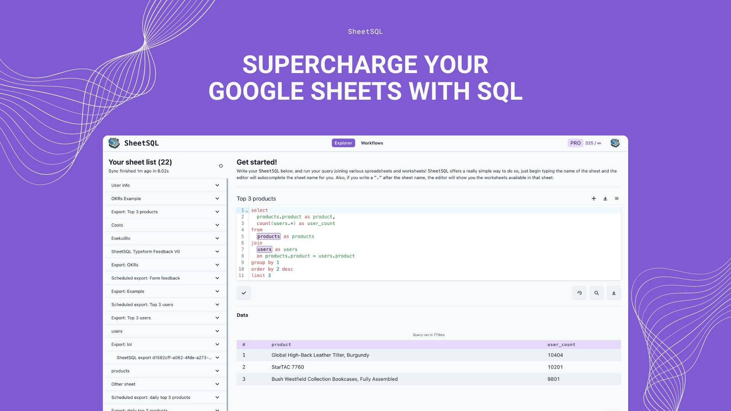
Task: Click the Top 3 products query title
Action: pos(256,199)
